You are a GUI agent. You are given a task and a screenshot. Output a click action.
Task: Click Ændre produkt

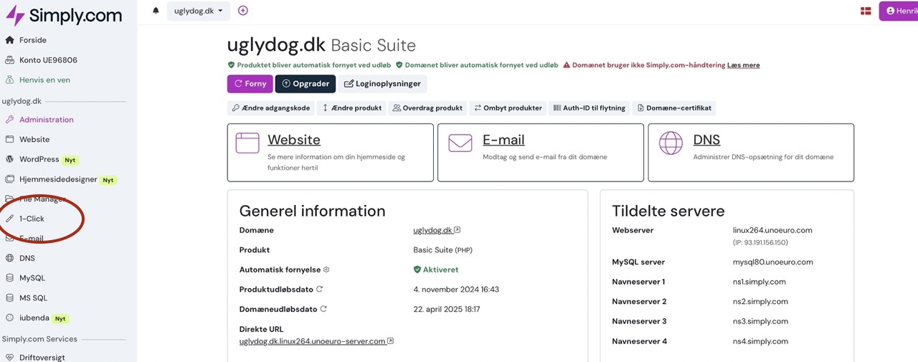[351, 108]
